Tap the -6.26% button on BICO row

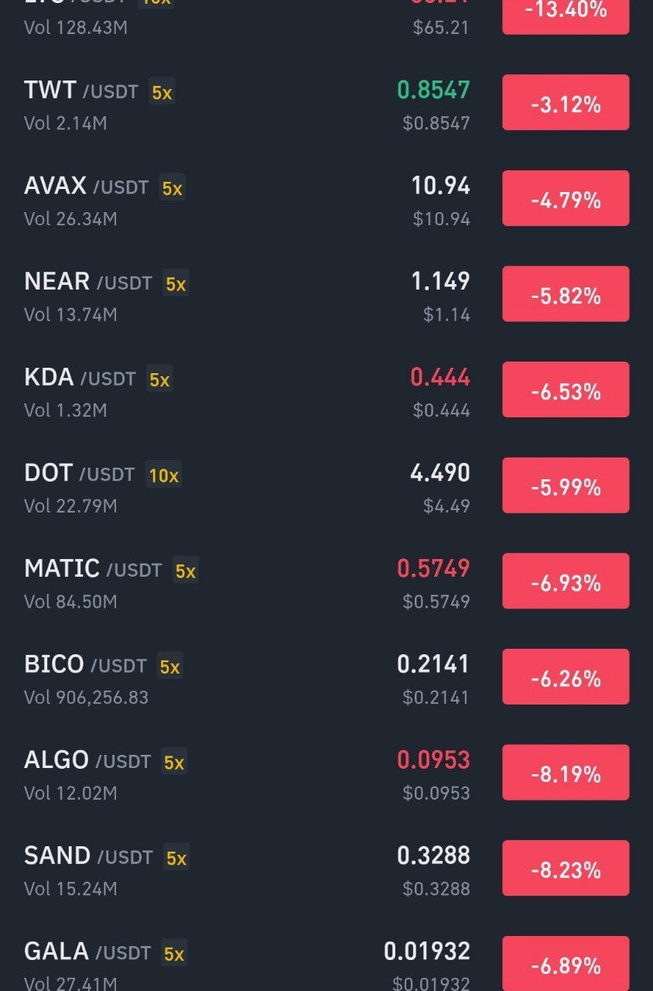coord(566,677)
